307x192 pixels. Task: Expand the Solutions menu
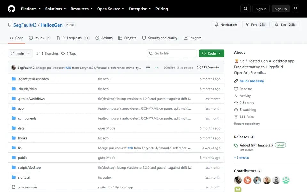pos(55,9)
